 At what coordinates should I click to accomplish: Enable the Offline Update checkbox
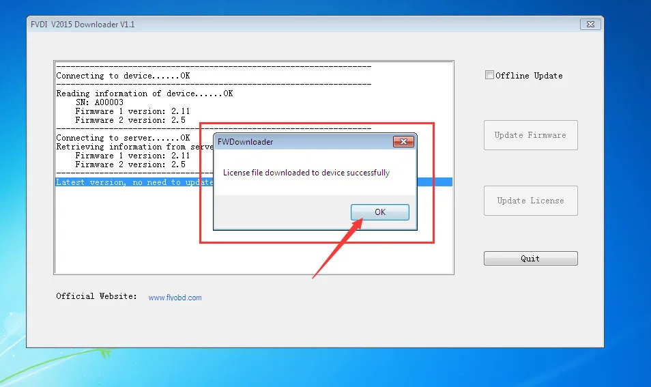coord(489,75)
